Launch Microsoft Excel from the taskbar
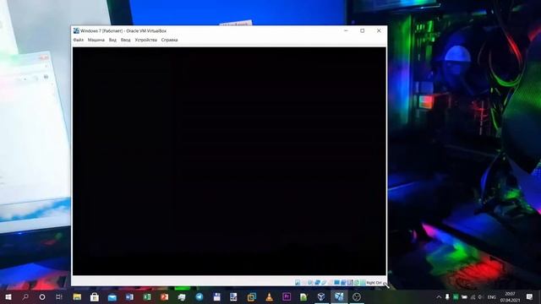541x304 pixels. pyautogui.click(x=147, y=296)
